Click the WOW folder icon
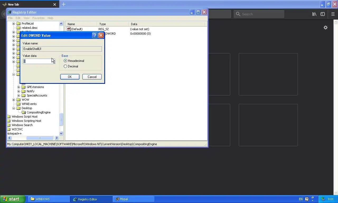 (x=18, y=100)
